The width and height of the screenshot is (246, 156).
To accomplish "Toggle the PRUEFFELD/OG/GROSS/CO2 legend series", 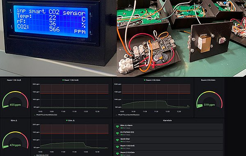I will pyautogui.click(x=46, y=115).
